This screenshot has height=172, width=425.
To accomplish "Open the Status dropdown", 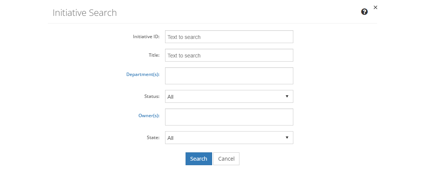I will pyautogui.click(x=229, y=96).
